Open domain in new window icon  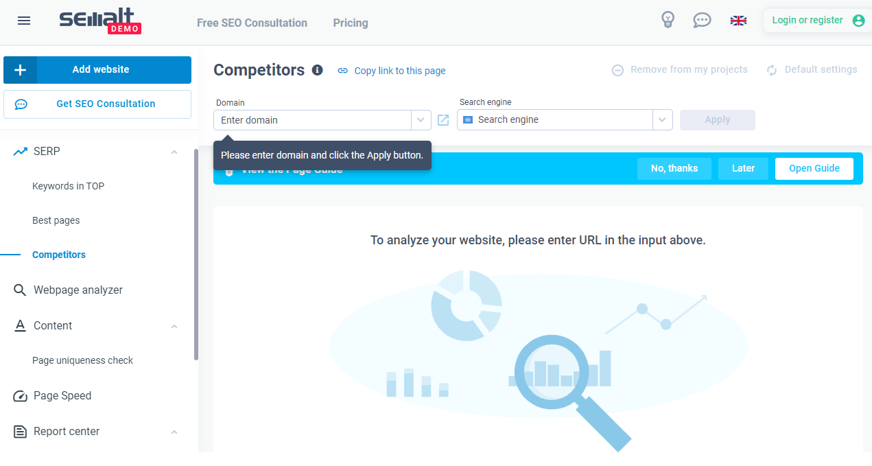443,120
